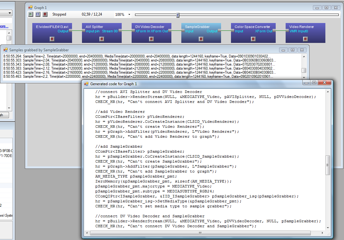Image resolution: width=344 pixels, height=240 pixels.
Task: Click the '//add SampleGrabber' comment line
Action: click(x=119, y=146)
